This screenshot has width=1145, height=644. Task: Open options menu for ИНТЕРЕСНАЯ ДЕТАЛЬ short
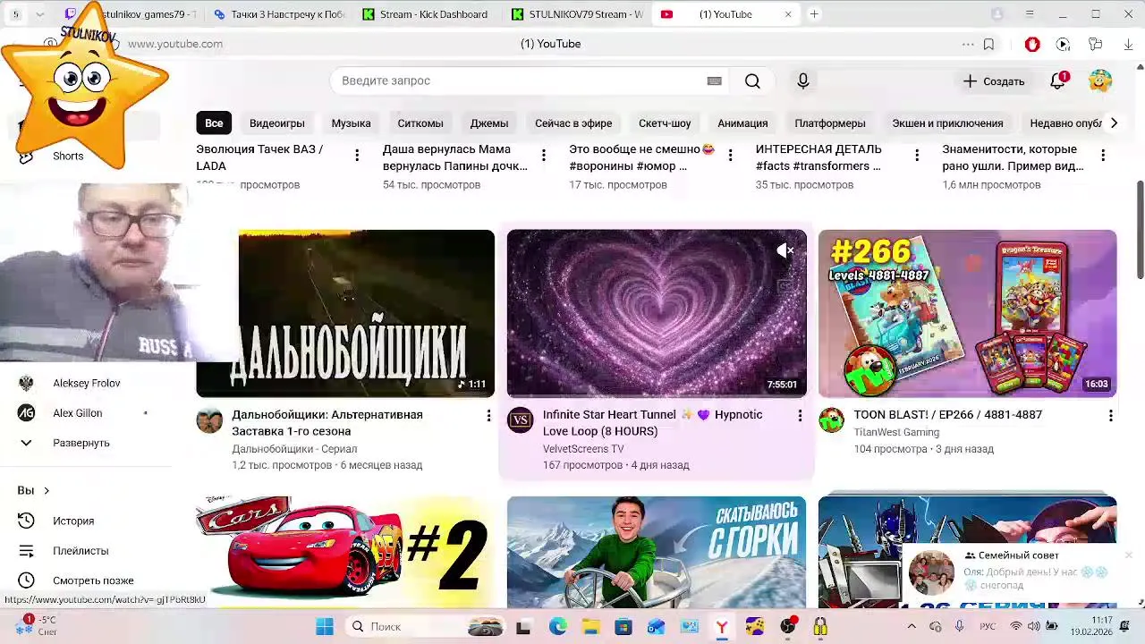(x=916, y=156)
